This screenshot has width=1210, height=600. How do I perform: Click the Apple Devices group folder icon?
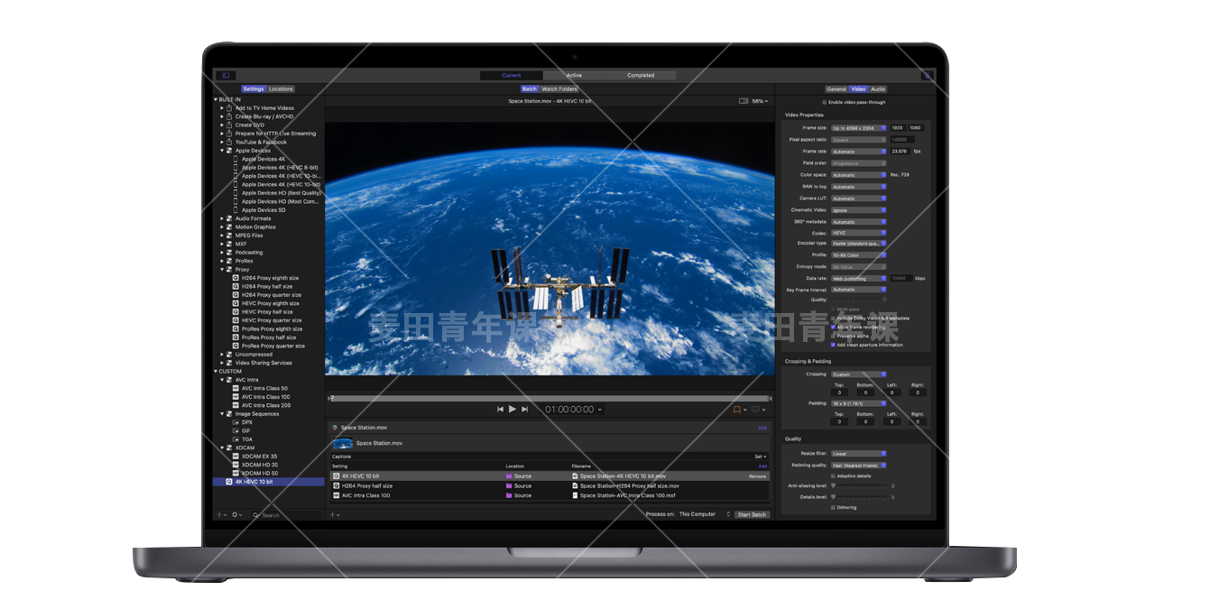pyautogui.click(x=229, y=151)
